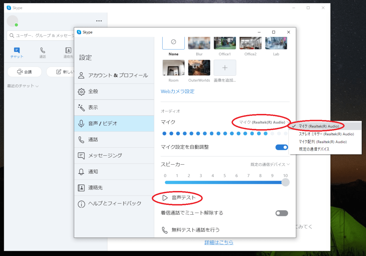Select マイク配列 (Realtek(R) Audio) option

tap(325, 142)
